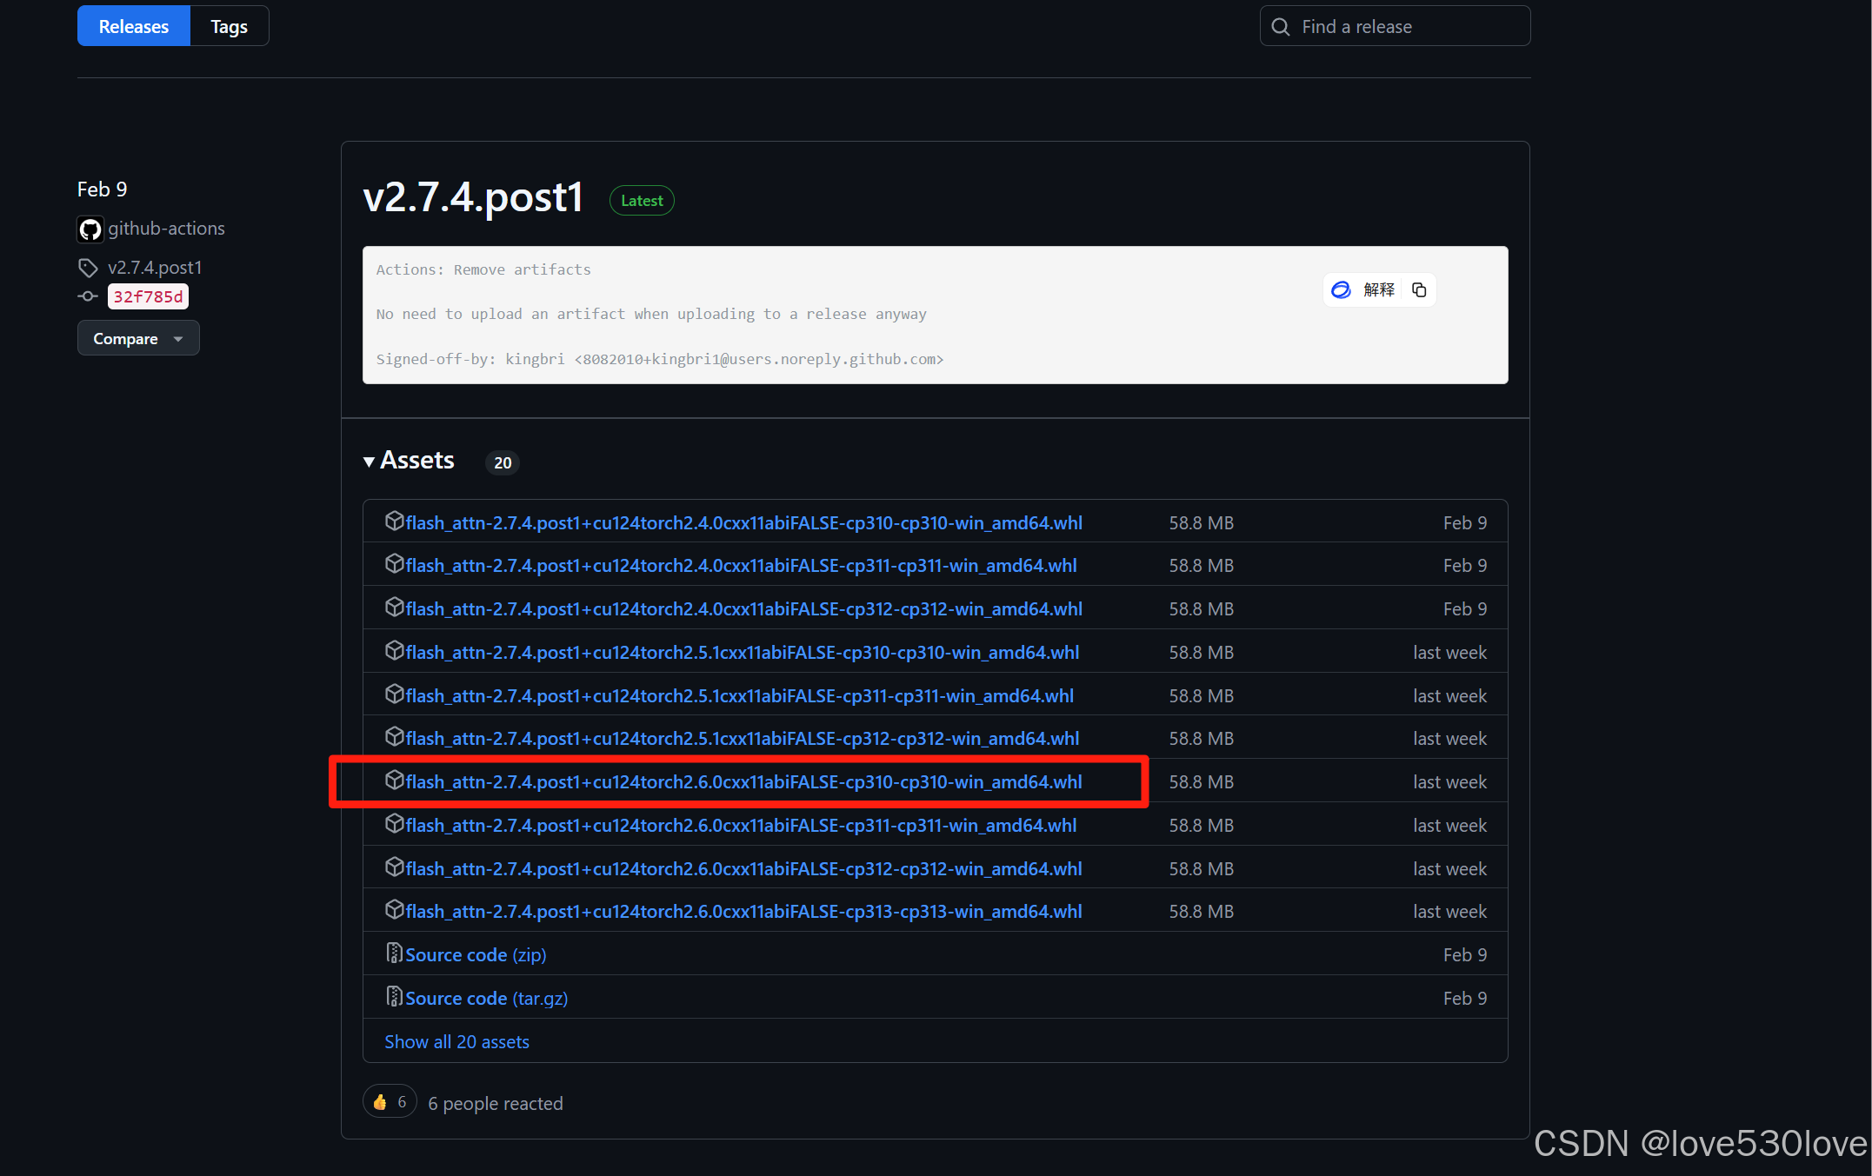This screenshot has height=1176, width=1872.
Task: Switch to the Tags tab
Action: 229,27
